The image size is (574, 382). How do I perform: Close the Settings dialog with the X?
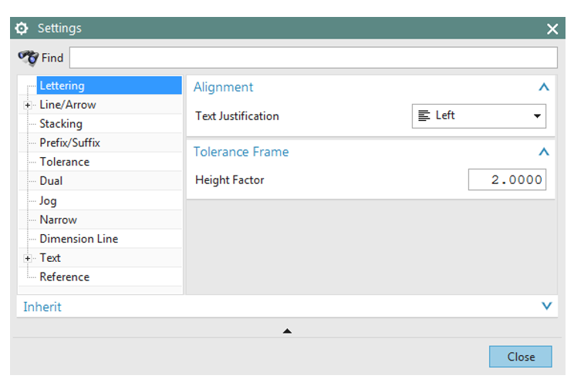(x=552, y=28)
